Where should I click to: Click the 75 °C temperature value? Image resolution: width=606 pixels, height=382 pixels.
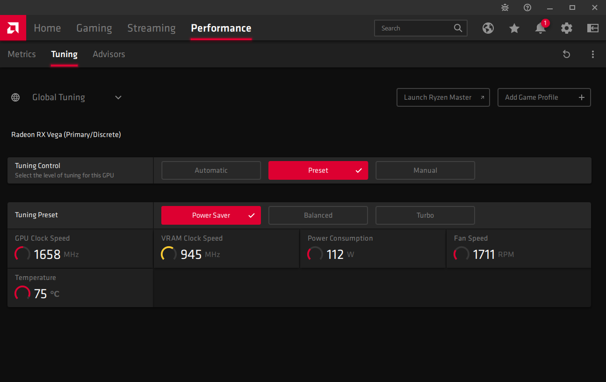pos(47,294)
